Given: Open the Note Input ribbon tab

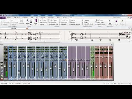Looking at the screenshot, I should coord(16,18).
